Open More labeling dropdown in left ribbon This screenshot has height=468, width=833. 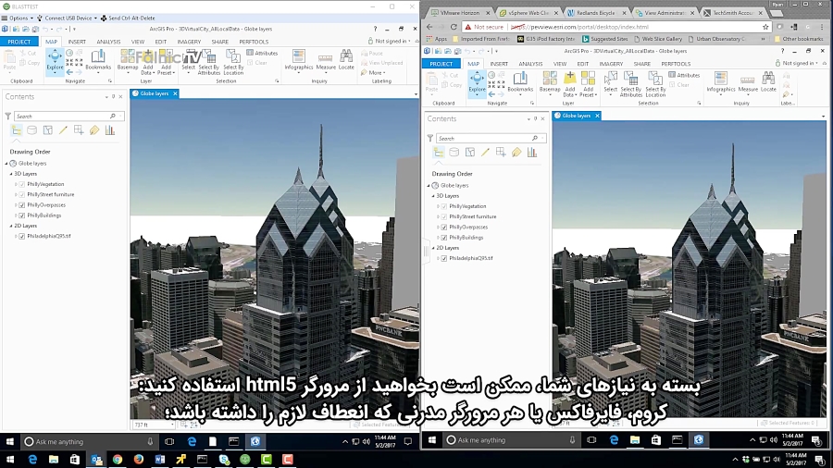point(374,73)
